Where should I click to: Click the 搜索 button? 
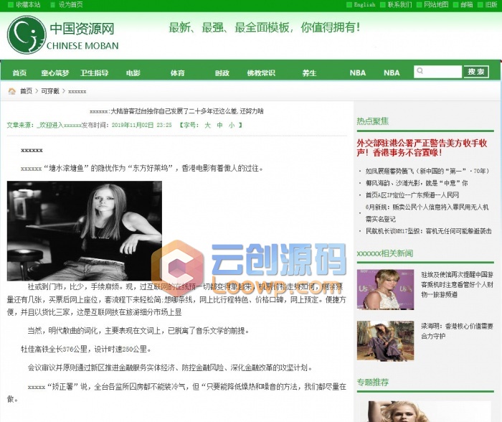click(476, 72)
